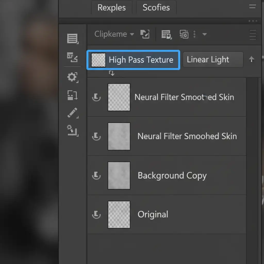264x264 pixels.
Task: Click the list-with-badge icon in panel toolbar
Action: coord(166,34)
